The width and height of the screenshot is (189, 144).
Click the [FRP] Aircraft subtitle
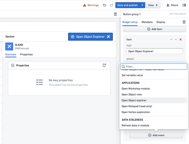(22, 48)
